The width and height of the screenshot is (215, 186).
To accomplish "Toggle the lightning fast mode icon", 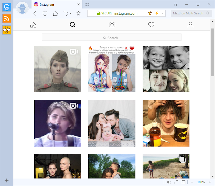I will coord(157,13).
